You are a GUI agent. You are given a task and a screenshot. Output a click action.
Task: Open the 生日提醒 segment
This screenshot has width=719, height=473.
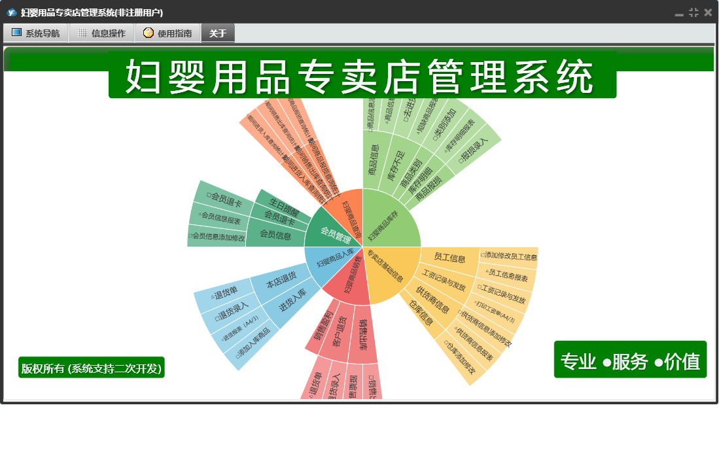283,207
